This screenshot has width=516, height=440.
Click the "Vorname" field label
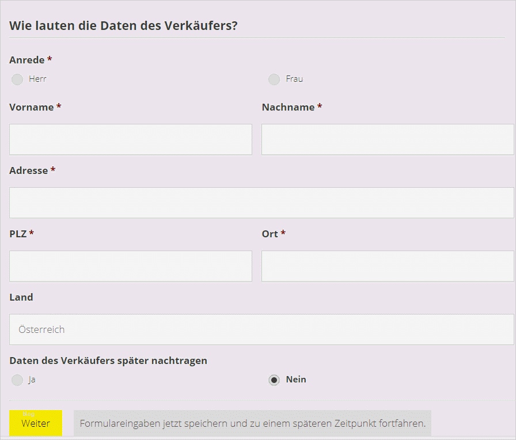coord(32,107)
